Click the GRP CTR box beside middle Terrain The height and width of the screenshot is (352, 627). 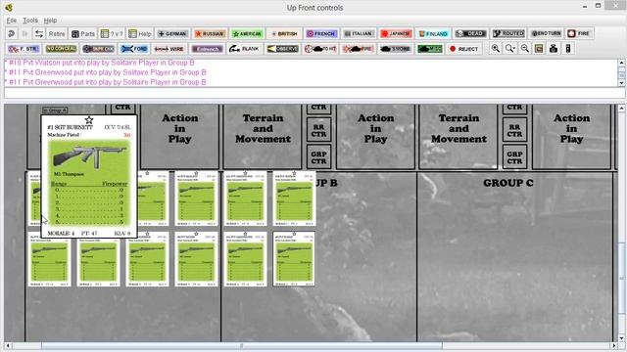[x=318, y=157]
